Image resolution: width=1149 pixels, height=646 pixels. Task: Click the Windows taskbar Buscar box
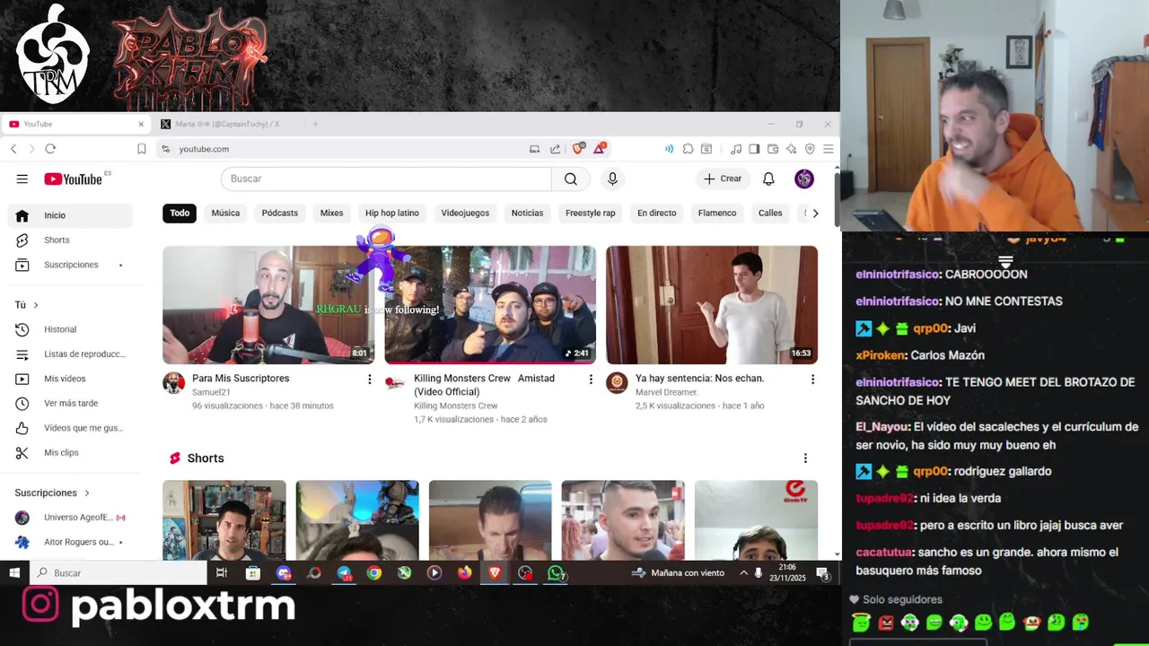click(118, 572)
